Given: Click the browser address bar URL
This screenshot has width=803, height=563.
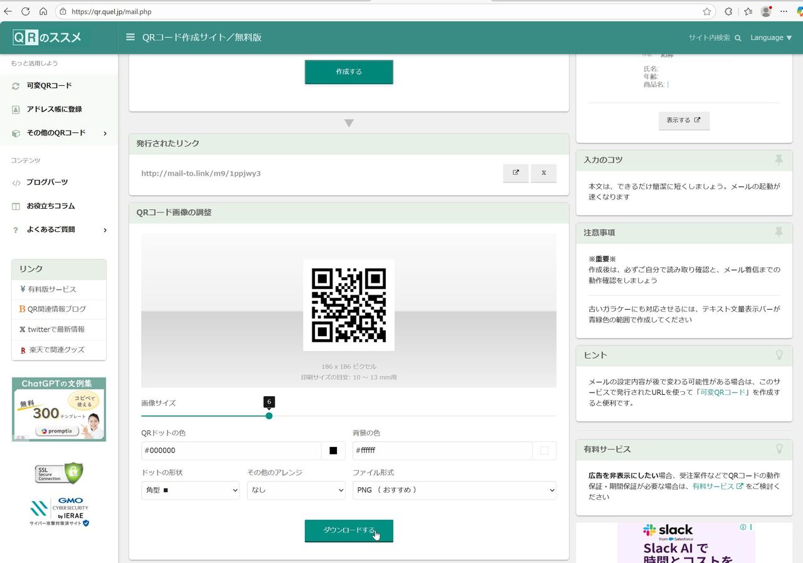Looking at the screenshot, I should click(x=111, y=12).
